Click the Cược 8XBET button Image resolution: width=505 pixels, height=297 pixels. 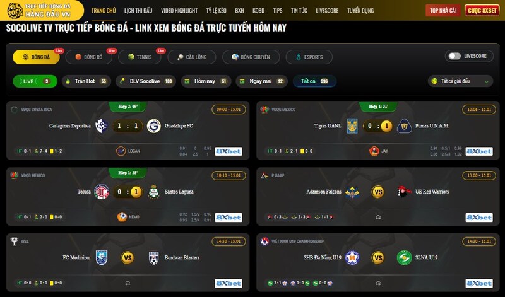pyautogui.click(x=482, y=11)
